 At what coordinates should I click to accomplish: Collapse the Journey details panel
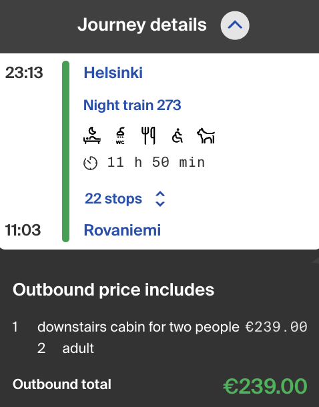coord(235,25)
